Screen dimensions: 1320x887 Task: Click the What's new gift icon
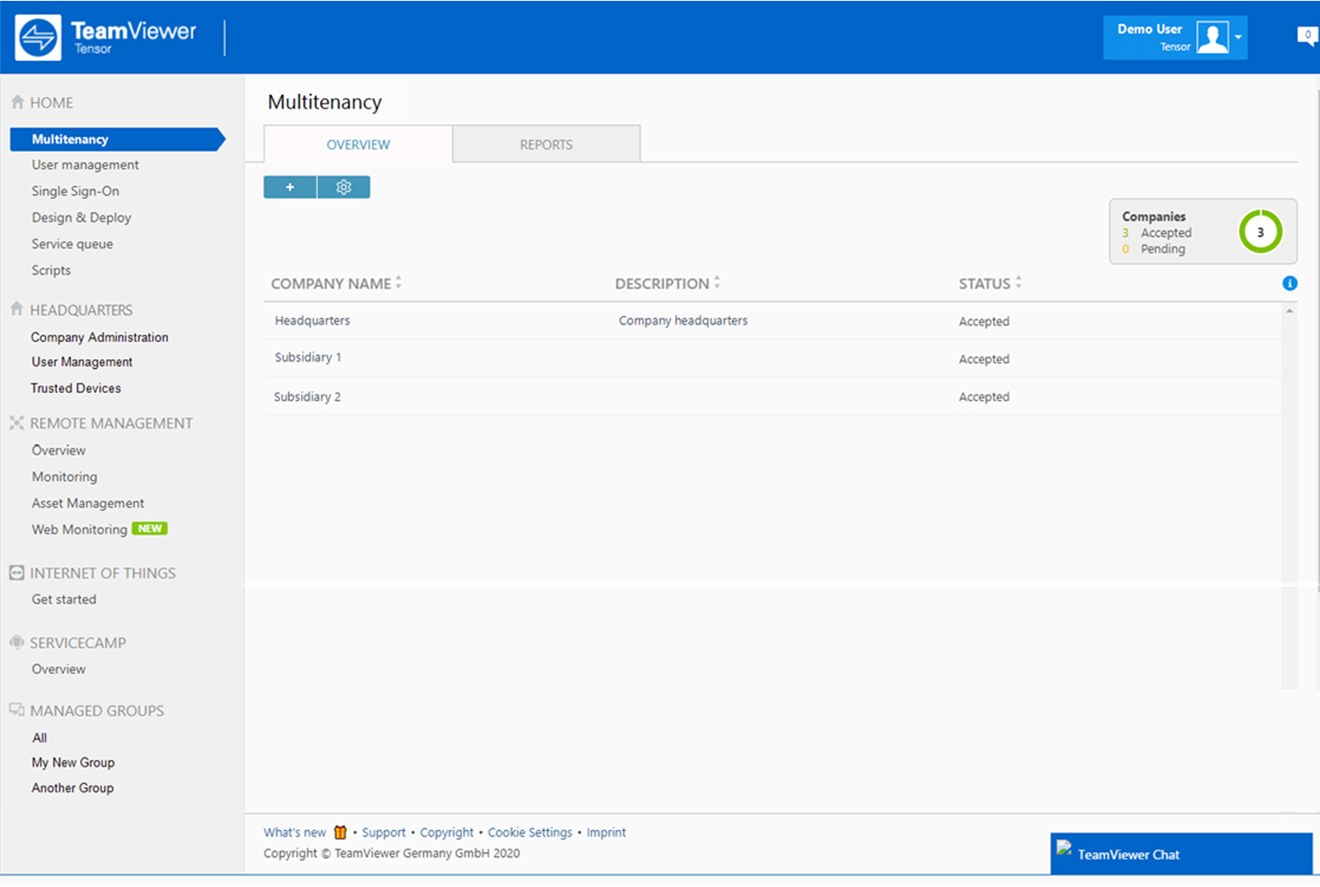340,833
